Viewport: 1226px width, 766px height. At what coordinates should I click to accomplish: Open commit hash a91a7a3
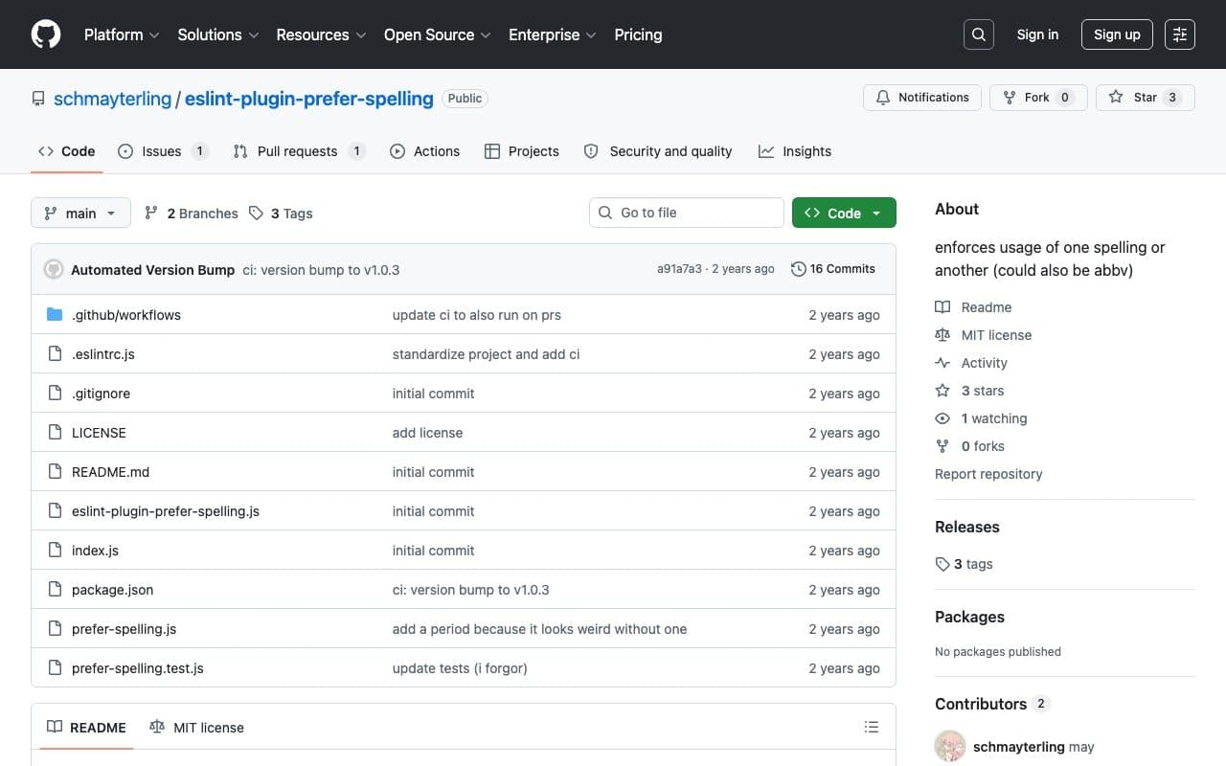679,269
